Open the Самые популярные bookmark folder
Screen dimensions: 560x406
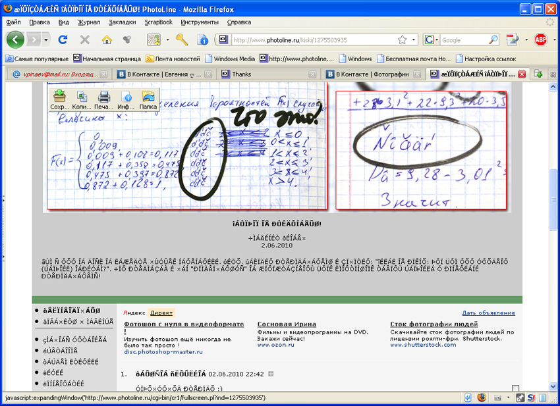click(x=37, y=59)
